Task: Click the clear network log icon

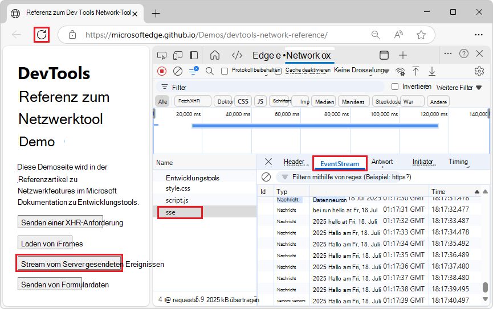Action: point(178,71)
